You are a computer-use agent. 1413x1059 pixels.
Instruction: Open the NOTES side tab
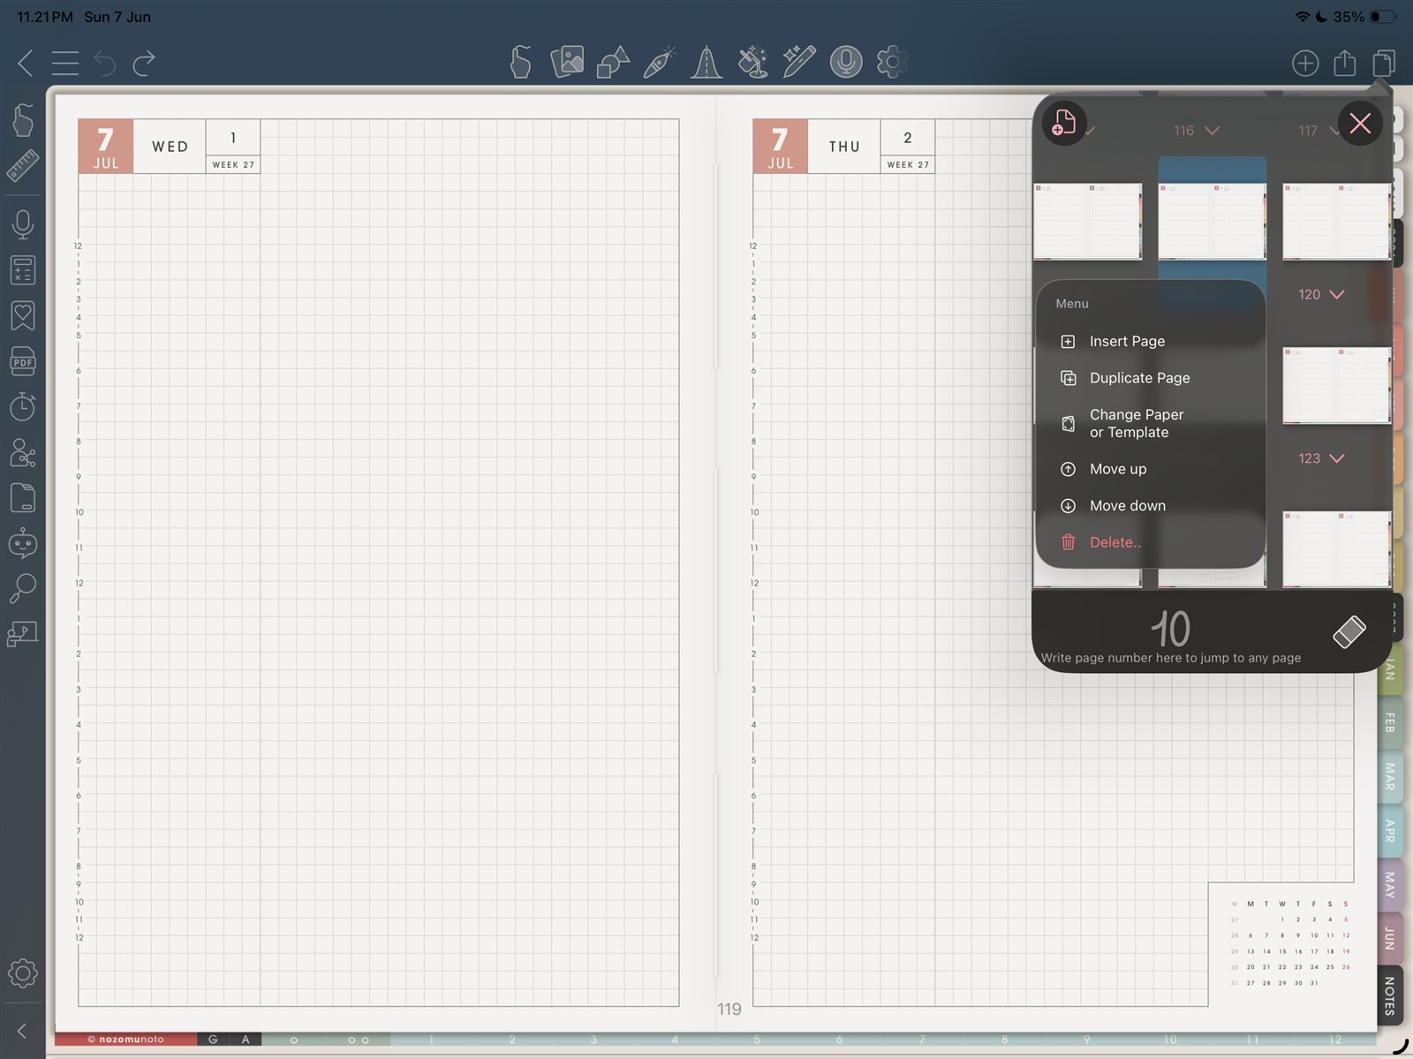[x=1389, y=995]
